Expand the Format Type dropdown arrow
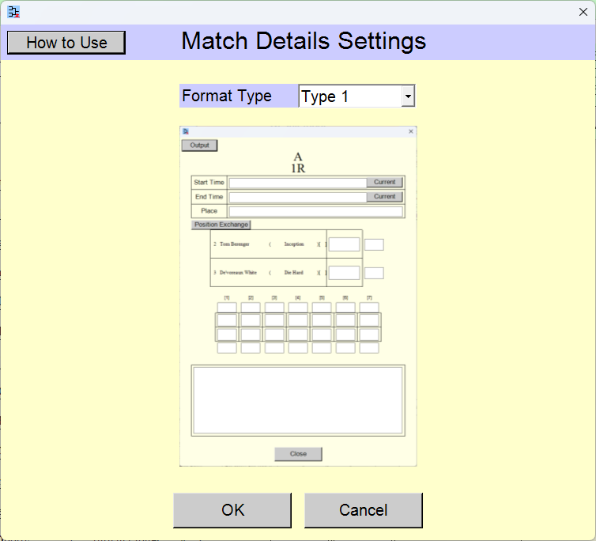596x541 pixels. click(408, 96)
